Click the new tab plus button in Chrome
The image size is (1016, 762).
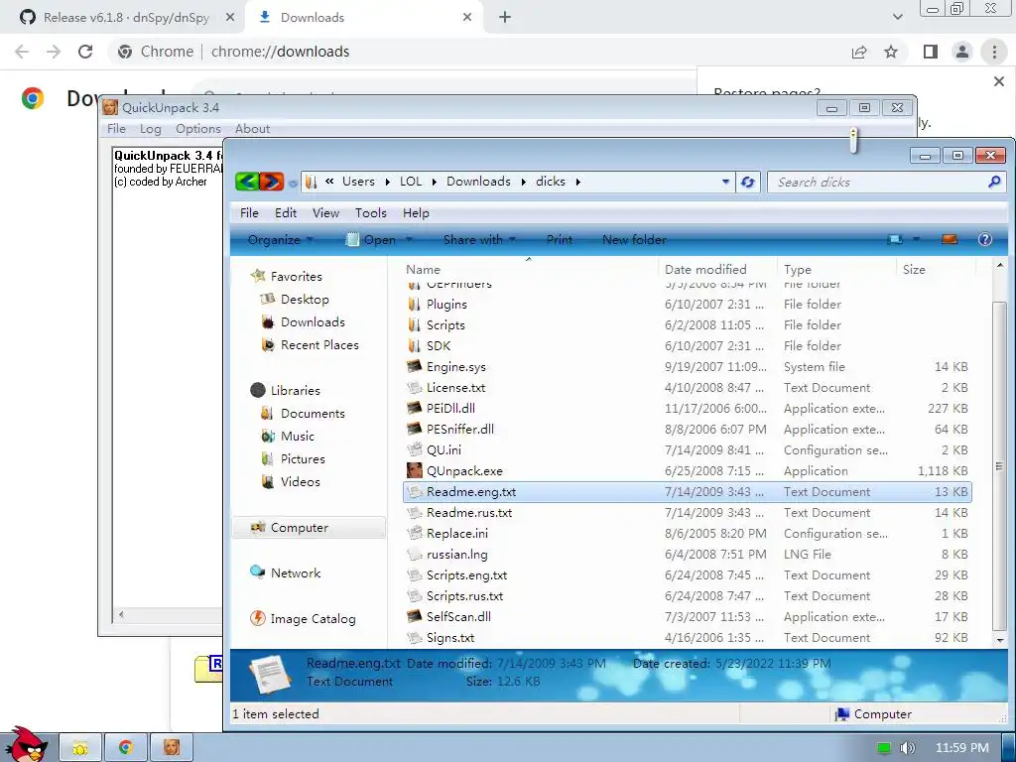click(x=505, y=18)
